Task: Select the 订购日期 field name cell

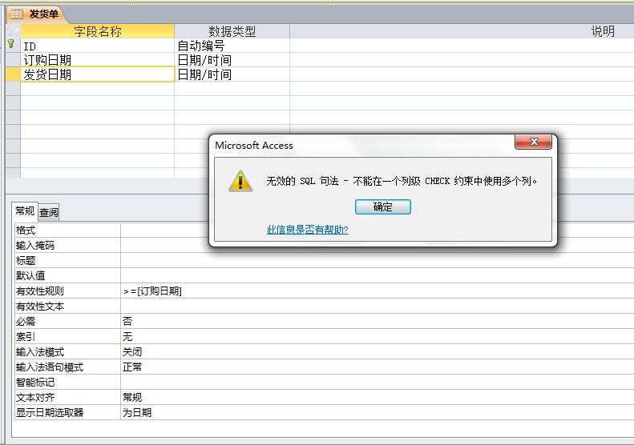Action: (x=98, y=60)
